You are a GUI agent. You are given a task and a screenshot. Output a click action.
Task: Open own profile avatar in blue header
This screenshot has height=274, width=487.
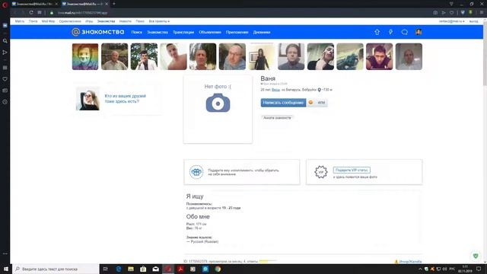(x=419, y=32)
